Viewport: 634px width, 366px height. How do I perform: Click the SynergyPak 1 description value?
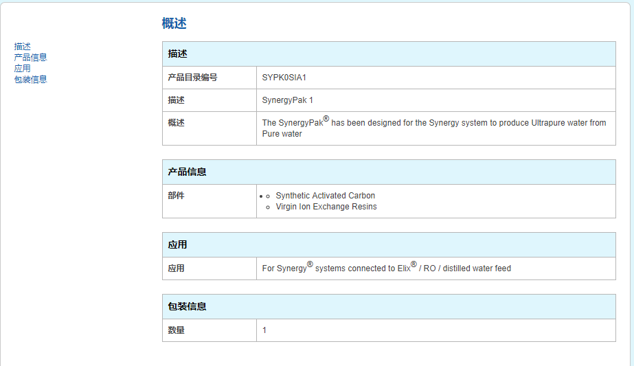coord(287,100)
